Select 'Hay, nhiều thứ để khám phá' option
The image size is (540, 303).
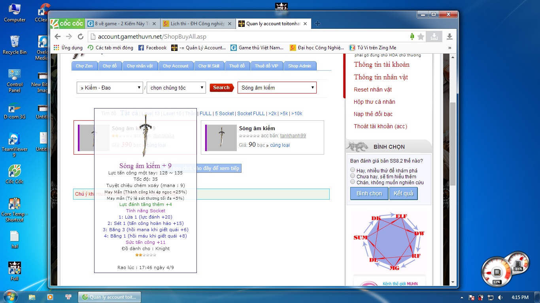(353, 170)
